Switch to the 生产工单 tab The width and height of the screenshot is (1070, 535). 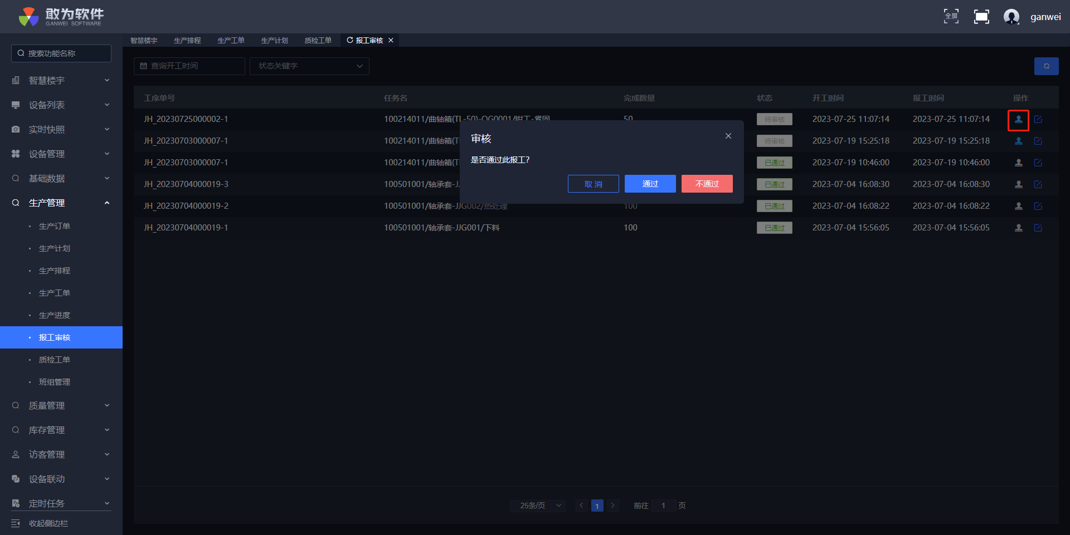coord(231,40)
